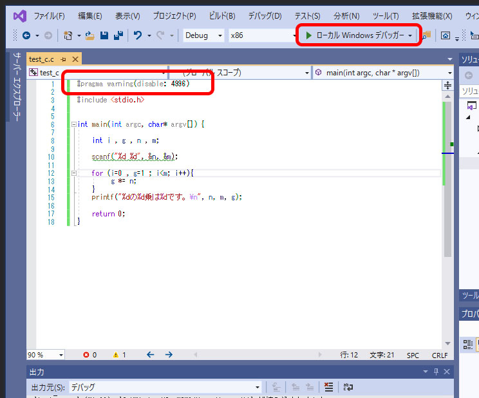Click the save all files icon
The image size is (479, 398).
(118, 35)
